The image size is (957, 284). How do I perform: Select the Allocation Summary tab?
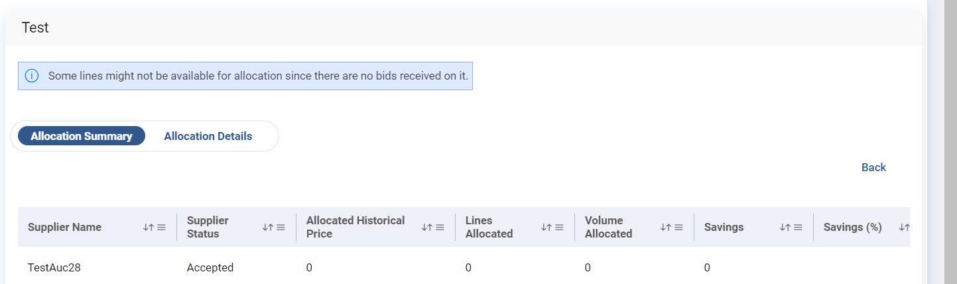pos(82,136)
